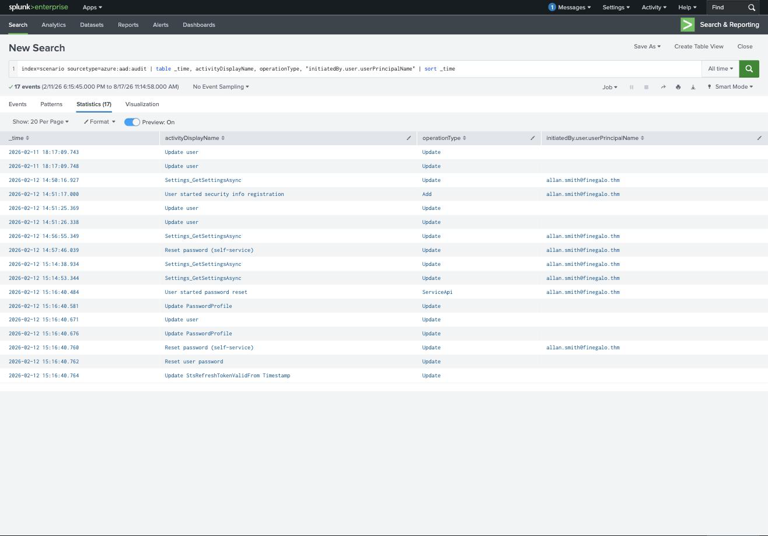Click Settings_GetSettingsAsync at 15:14:38.934
This screenshot has height=536, width=768.
[203, 264]
